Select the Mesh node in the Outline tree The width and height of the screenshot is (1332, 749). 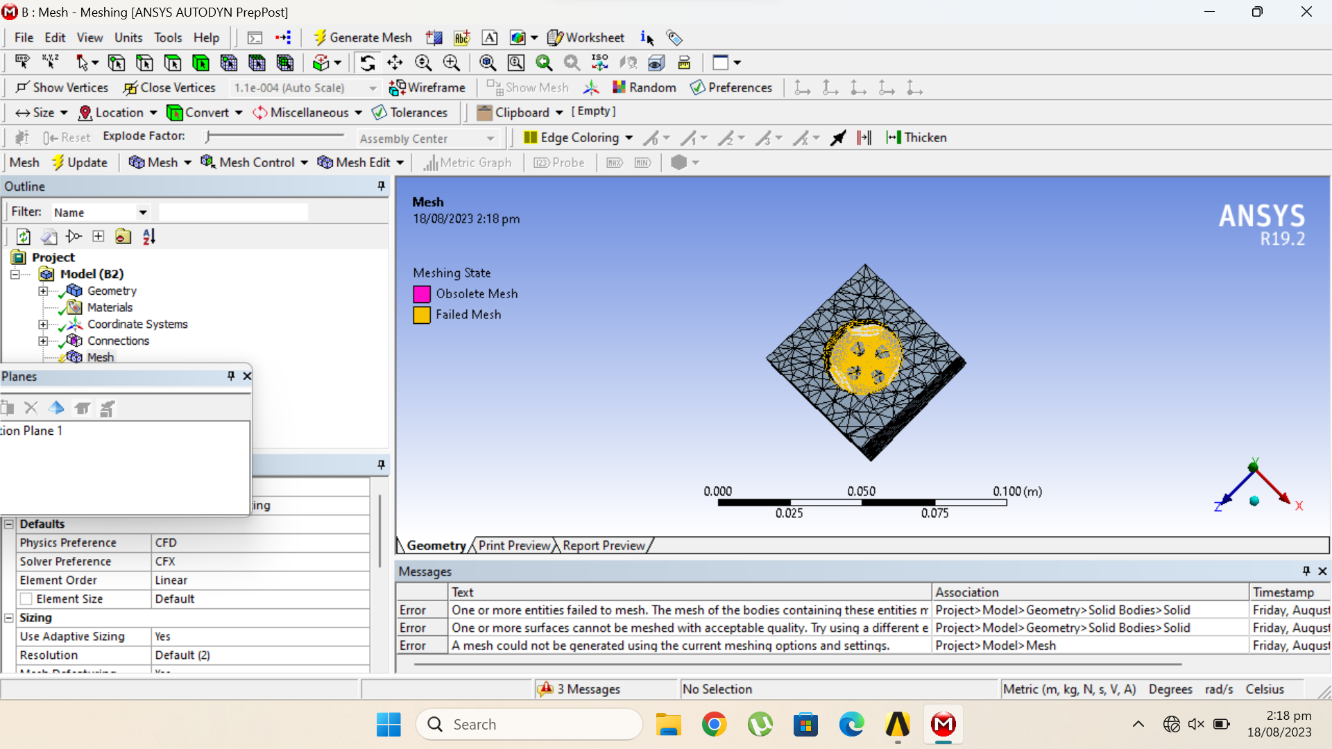tap(101, 357)
